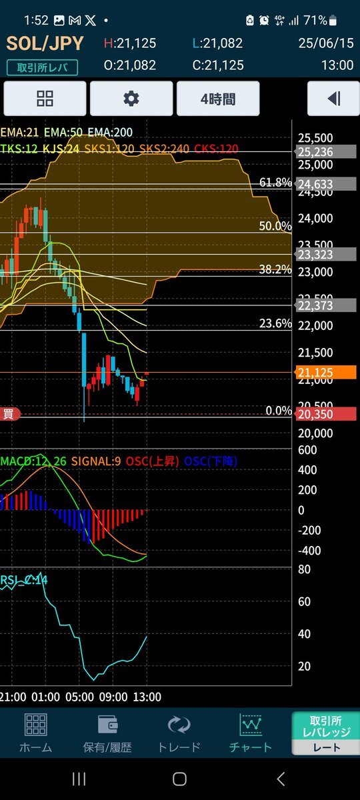
Task: Tap the 38.2% Fibonacci level label
Action: point(275,269)
